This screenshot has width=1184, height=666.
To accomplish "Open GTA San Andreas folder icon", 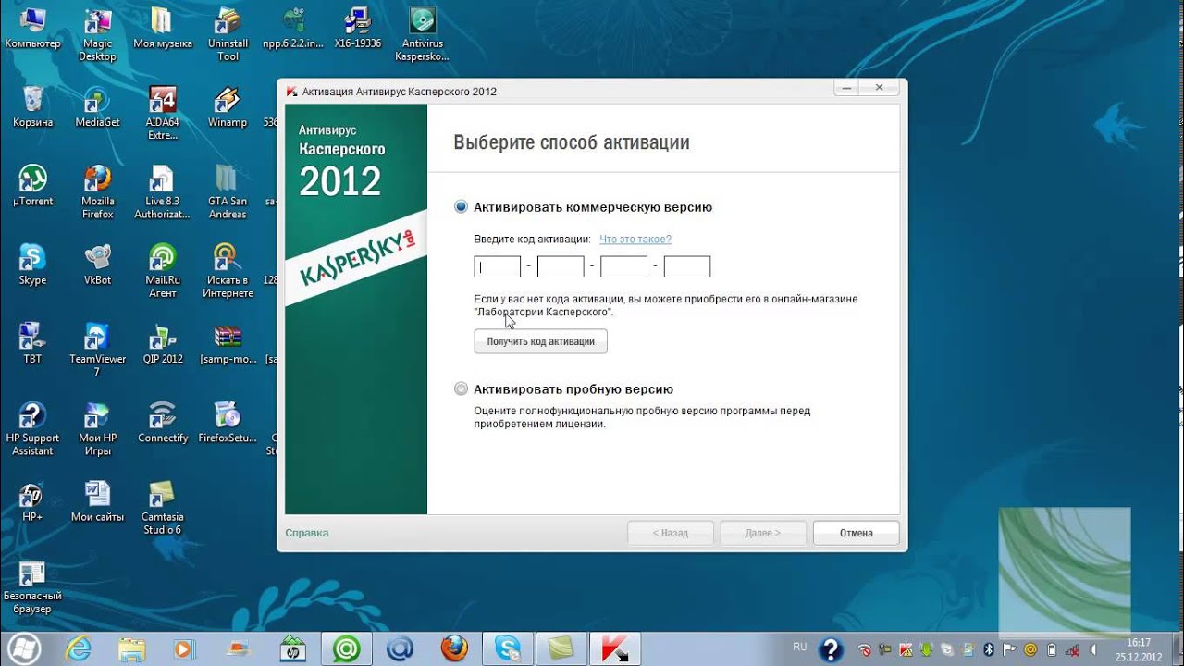I will [228, 192].
